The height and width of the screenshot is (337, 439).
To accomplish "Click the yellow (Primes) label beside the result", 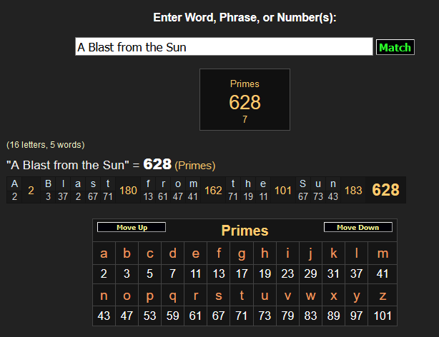I will tap(195, 166).
